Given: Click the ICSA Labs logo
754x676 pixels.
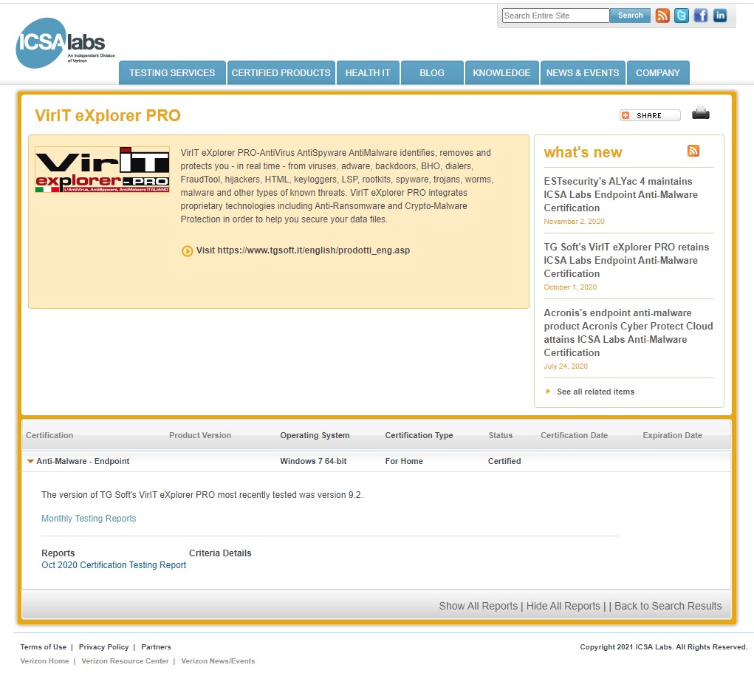Looking at the screenshot, I should 65,43.
